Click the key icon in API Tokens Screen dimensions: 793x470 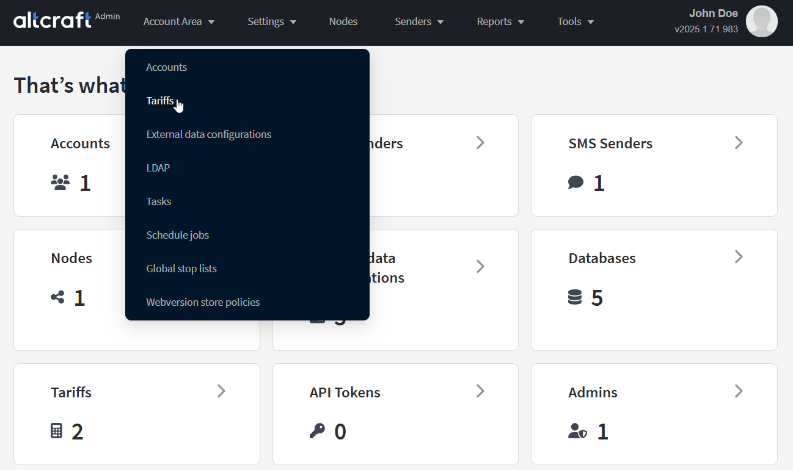317,431
